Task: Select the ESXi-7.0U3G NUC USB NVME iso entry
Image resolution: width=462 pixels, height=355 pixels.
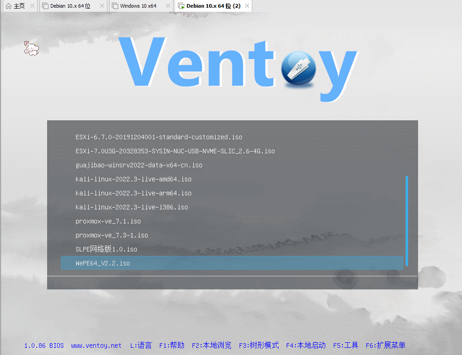Action: [232, 151]
